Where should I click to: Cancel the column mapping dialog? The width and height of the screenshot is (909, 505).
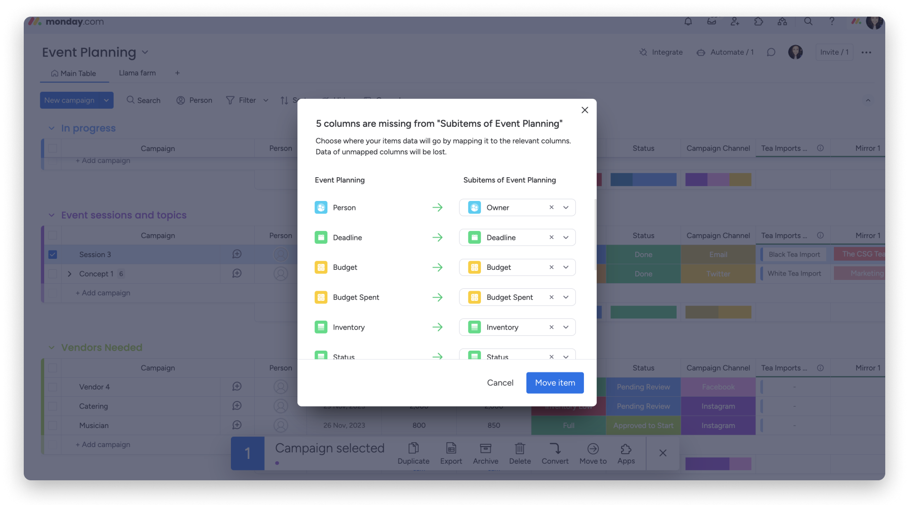click(500, 383)
